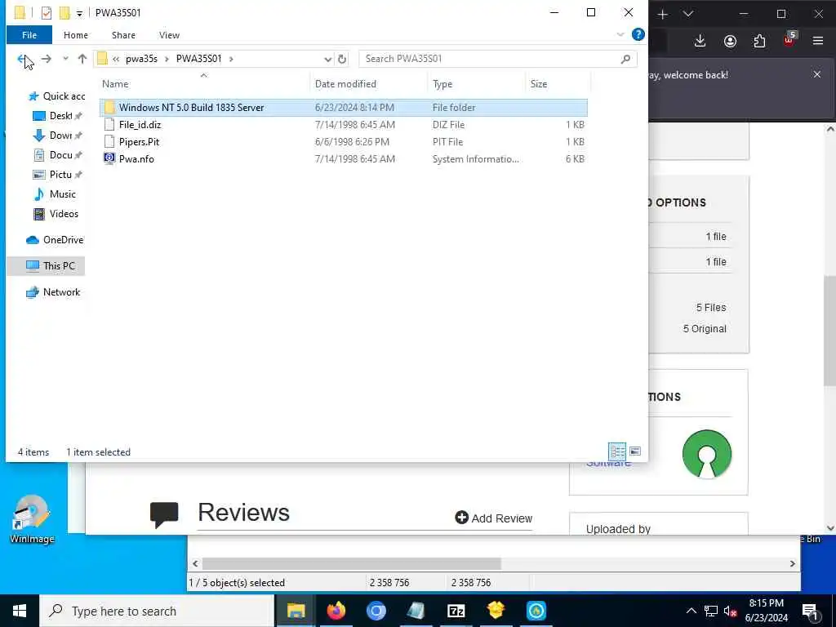Click the uBlock extension icon in Firefox
The image size is (836, 627).
click(789, 40)
